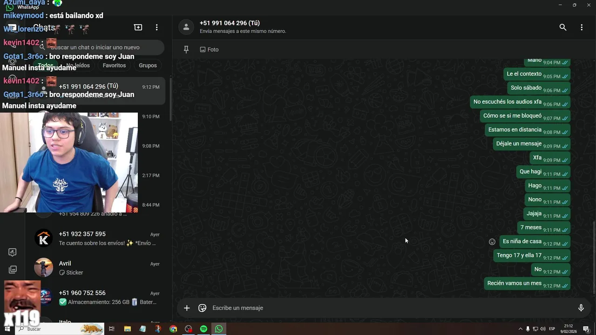The height and width of the screenshot is (335, 596).
Task: Open the chat row timestamped 2:17 PM
Action: (x=151, y=175)
